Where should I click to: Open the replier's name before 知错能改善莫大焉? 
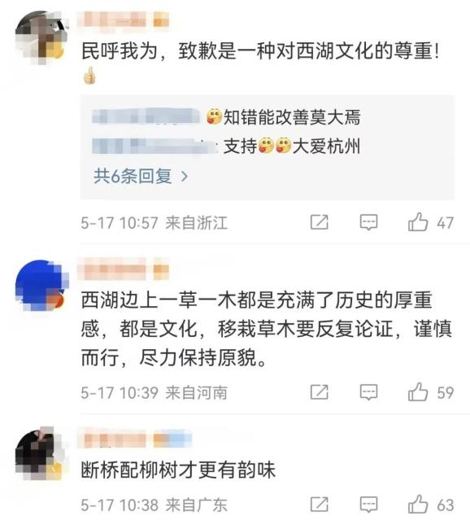[x=146, y=116]
